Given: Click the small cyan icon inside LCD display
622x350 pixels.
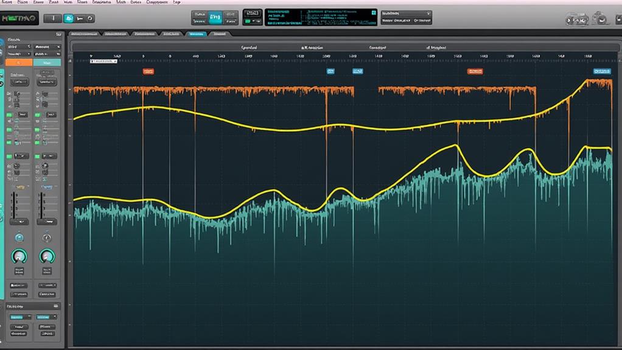Looking at the screenshot, I should coord(373,13).
